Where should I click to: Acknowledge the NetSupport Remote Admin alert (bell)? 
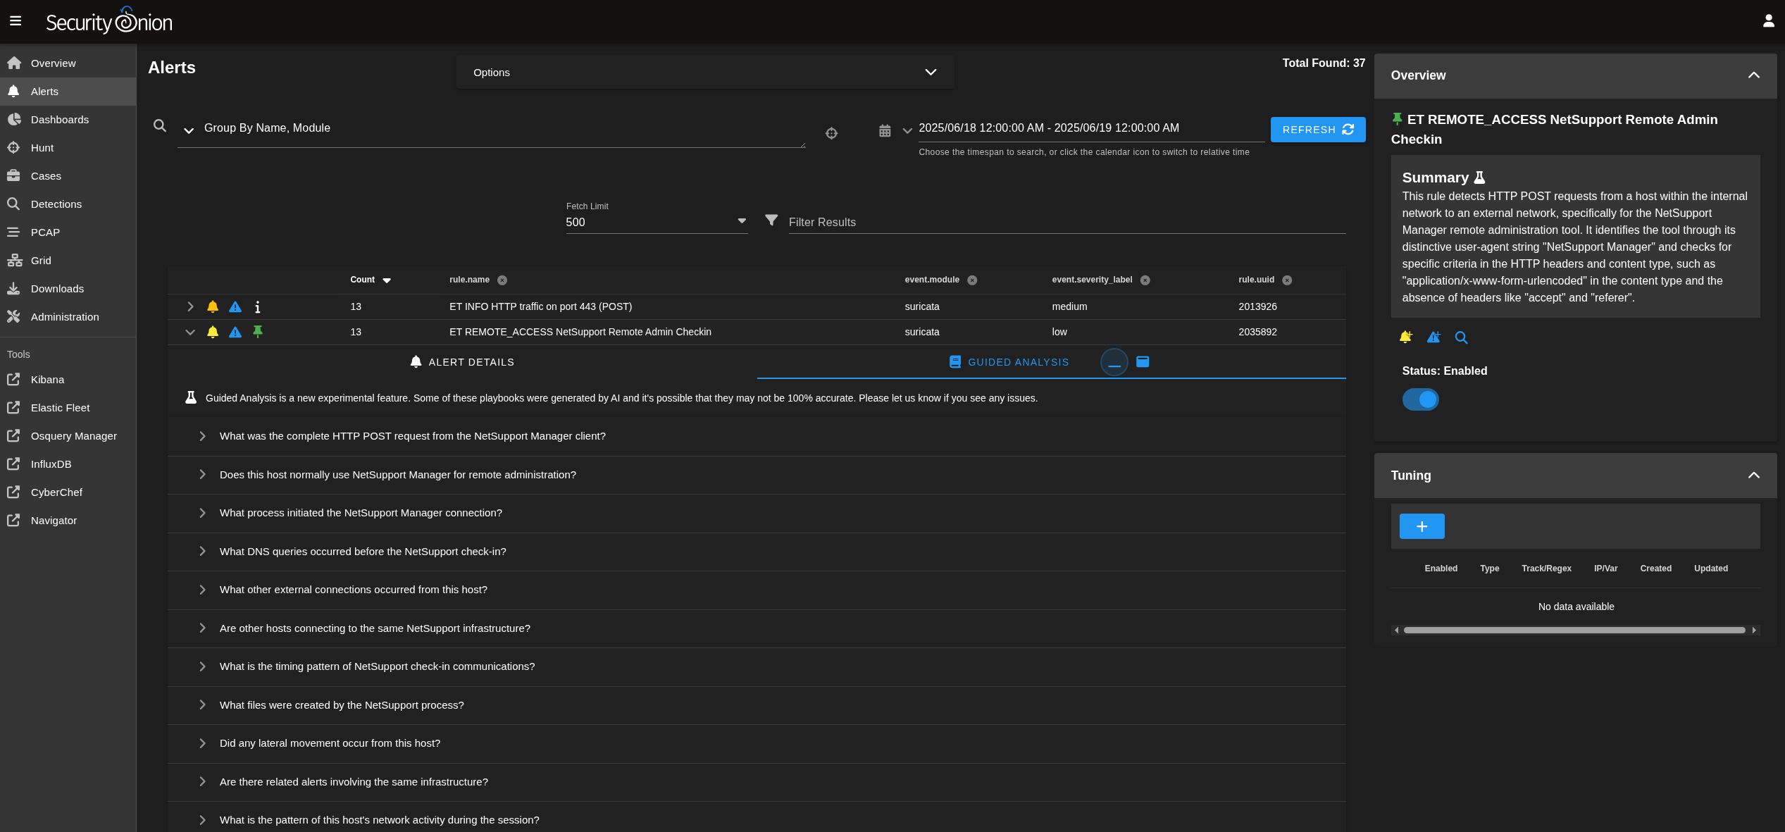(x=213, y=332)
